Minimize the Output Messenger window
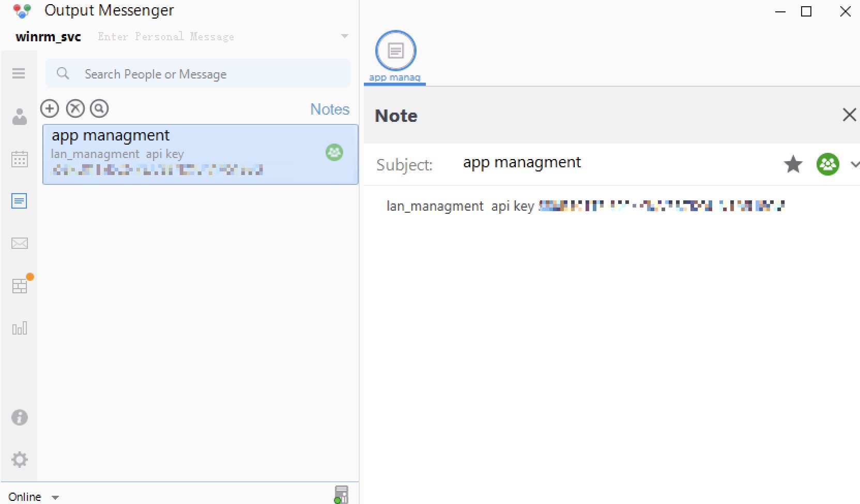 (x=780, y=12)
